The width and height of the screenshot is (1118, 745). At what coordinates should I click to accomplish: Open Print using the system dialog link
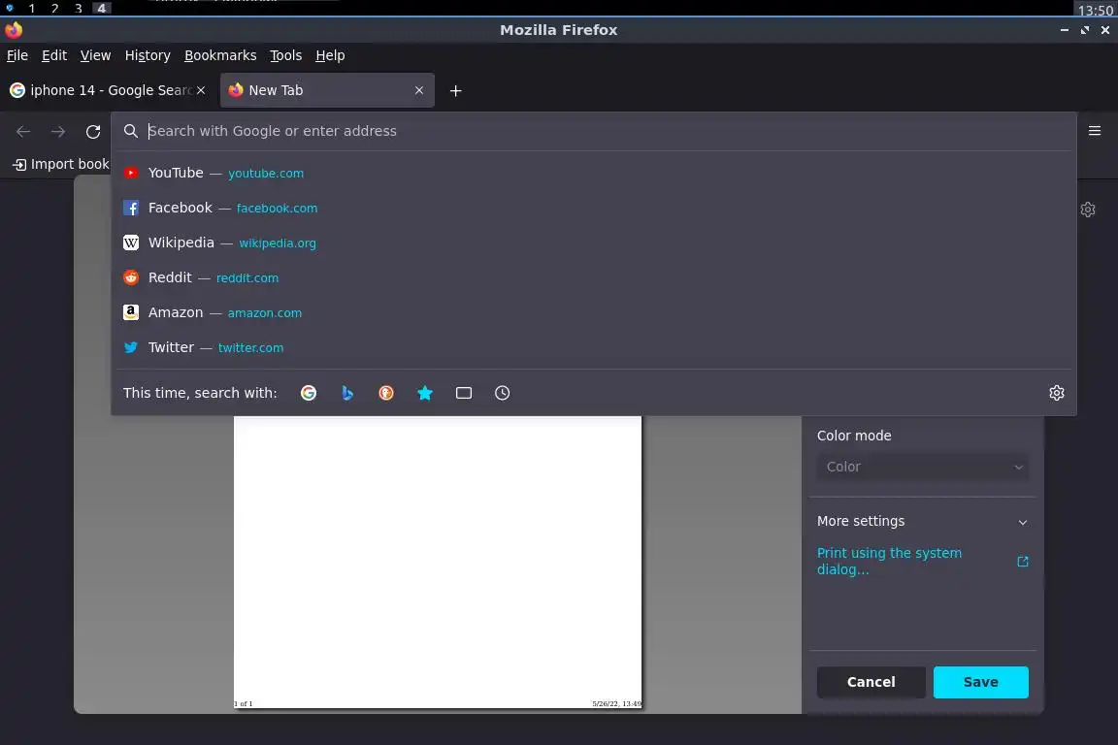(x=889, y=561)
